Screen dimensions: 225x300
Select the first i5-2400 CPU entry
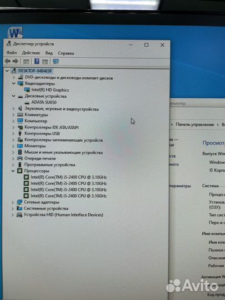point(69,177)
